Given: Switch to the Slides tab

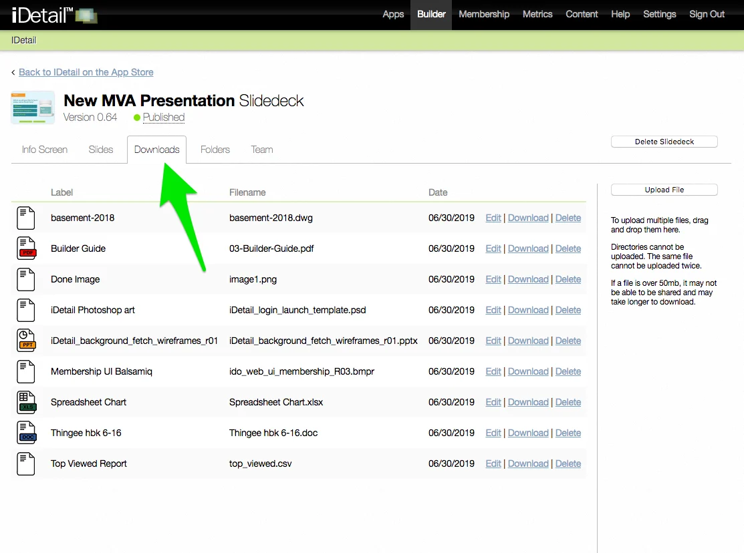Looking at the screenshot, I should point(101,150).
